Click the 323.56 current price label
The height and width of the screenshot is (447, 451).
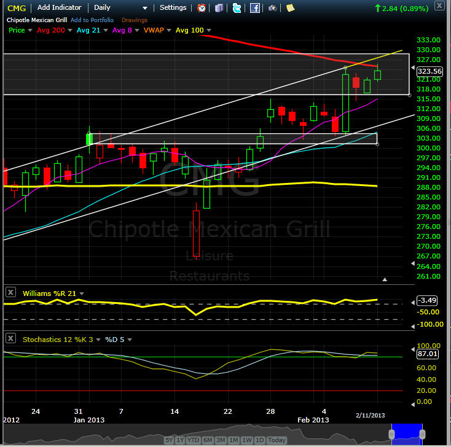tap(429, 71)
